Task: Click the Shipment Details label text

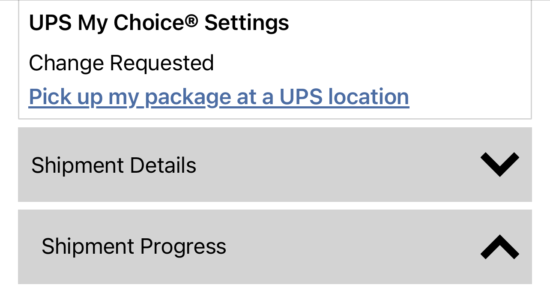Action: [114, 165]
